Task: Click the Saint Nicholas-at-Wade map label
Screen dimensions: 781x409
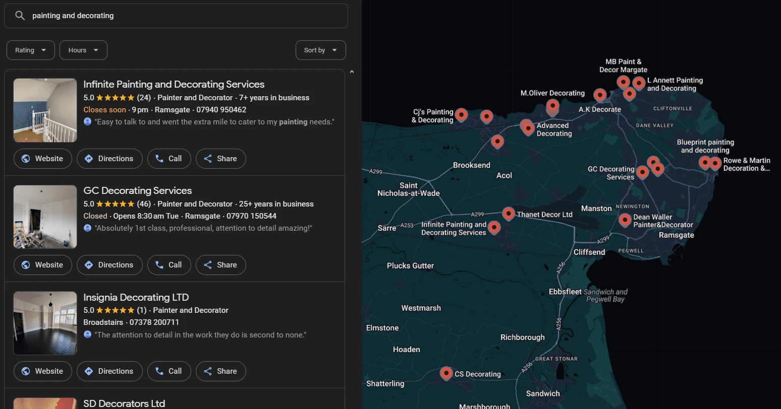Action: [409, 189]
